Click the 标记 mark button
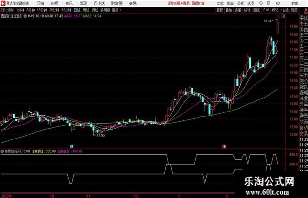308x198 pixels. tap(275, 10)
